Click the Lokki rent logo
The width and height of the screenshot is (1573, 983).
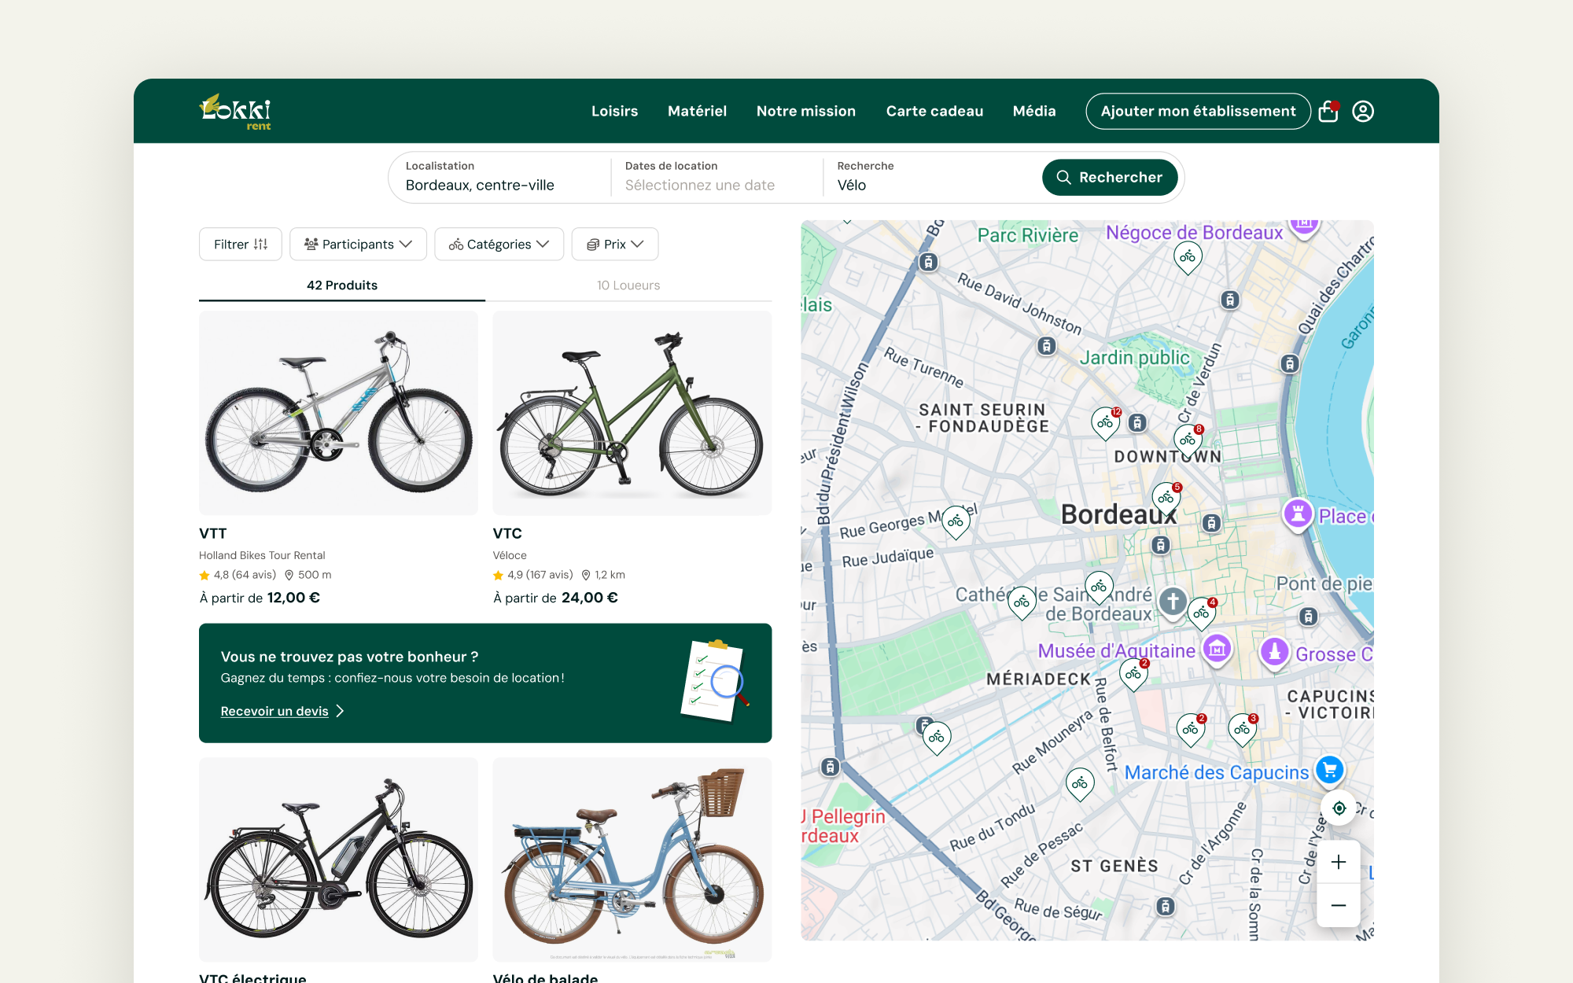point(235,111)
